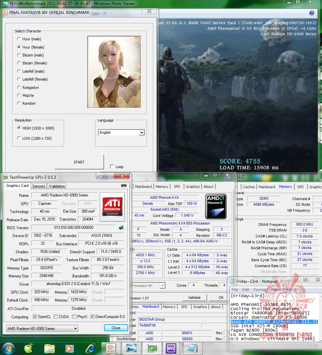
Task: Click the BIOS Version field in GPU-Z
Action: pyautogui.click(x=74, y=227)
